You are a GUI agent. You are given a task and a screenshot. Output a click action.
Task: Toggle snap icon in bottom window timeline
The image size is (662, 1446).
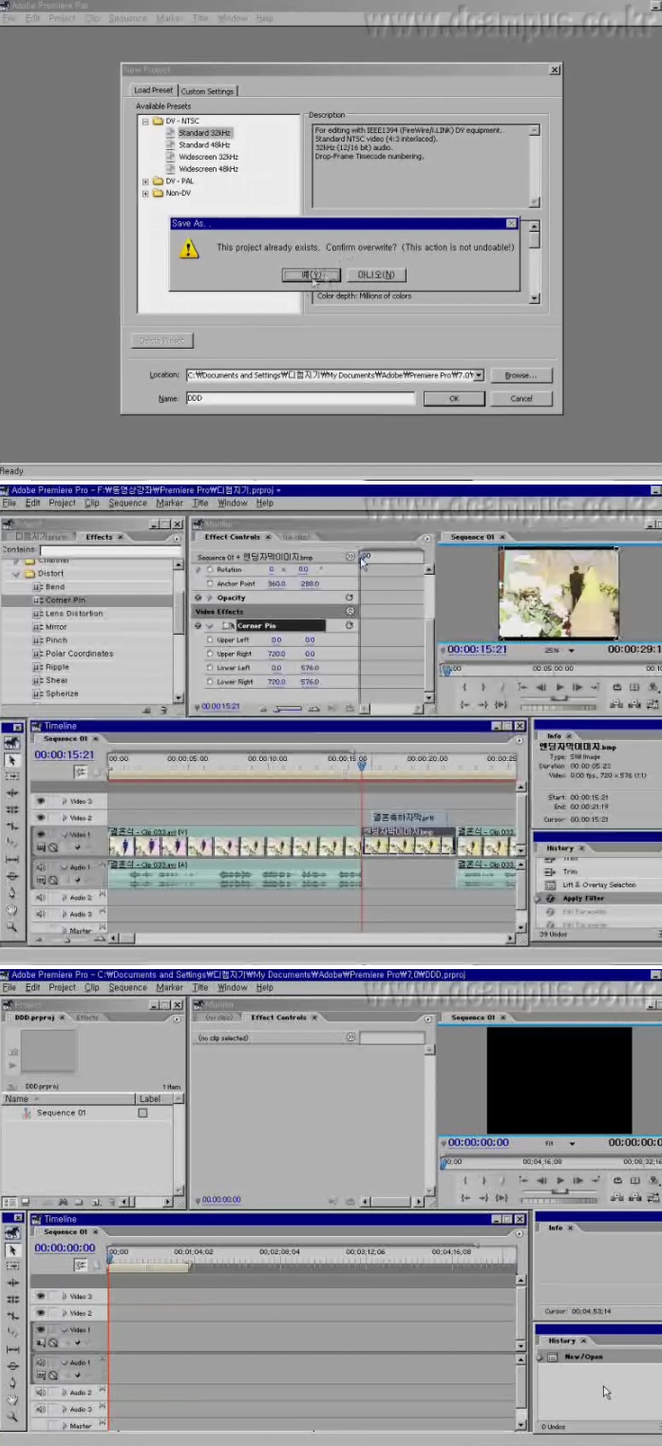pyautogui.click(x=81, y=1265)
